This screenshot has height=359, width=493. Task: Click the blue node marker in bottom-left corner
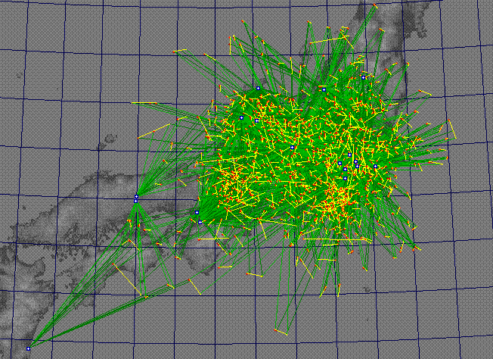coord(29,348)
